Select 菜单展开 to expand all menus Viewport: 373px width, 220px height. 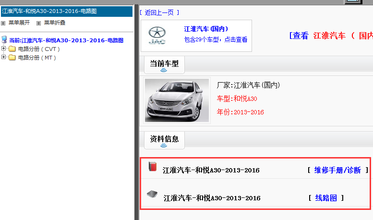click(x=19, y=23)
